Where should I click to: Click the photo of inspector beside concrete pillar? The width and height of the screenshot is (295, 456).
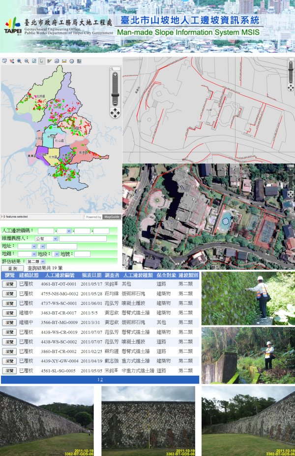coord(248,356)
